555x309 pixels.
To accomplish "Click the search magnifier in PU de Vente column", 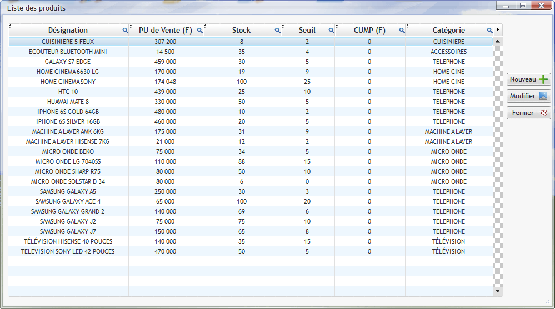I will [x=200, y=31].
